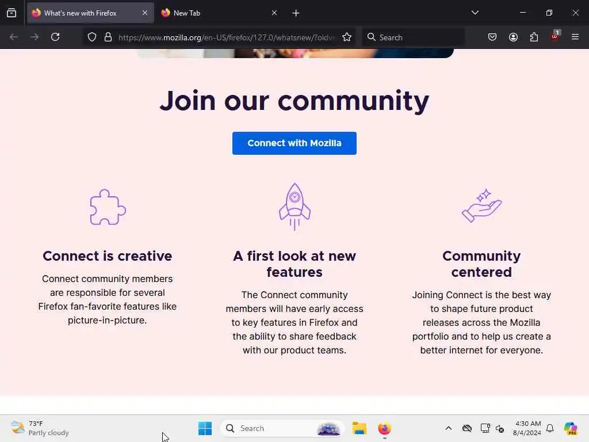Show hidden system tray icons

(449, 428)
